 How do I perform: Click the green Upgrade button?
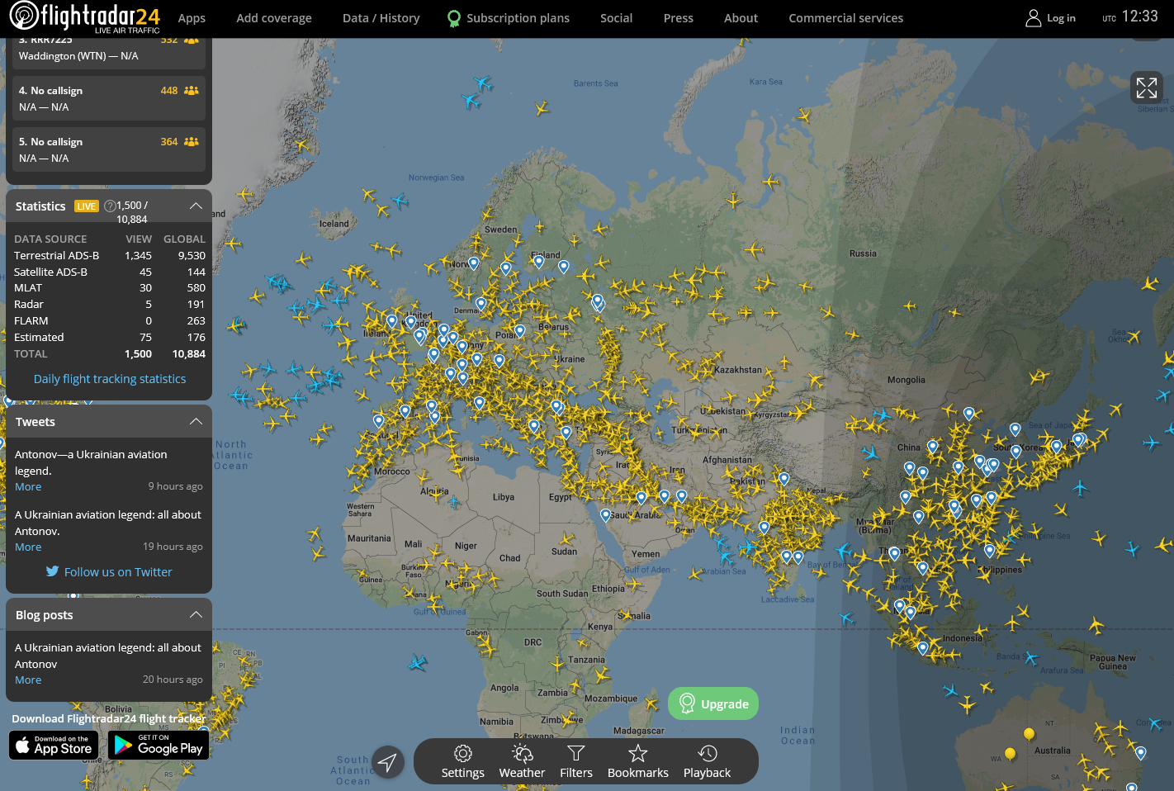[713, 703]
